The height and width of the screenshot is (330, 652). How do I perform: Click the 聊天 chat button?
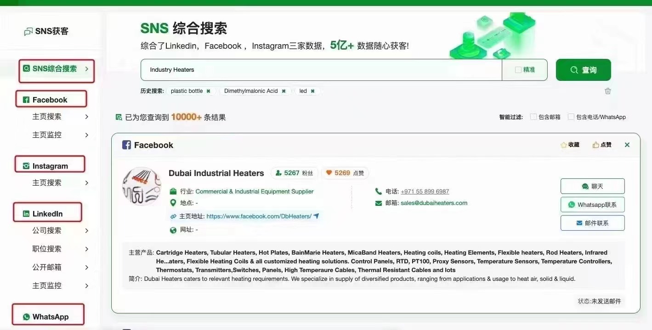point(593,186)
